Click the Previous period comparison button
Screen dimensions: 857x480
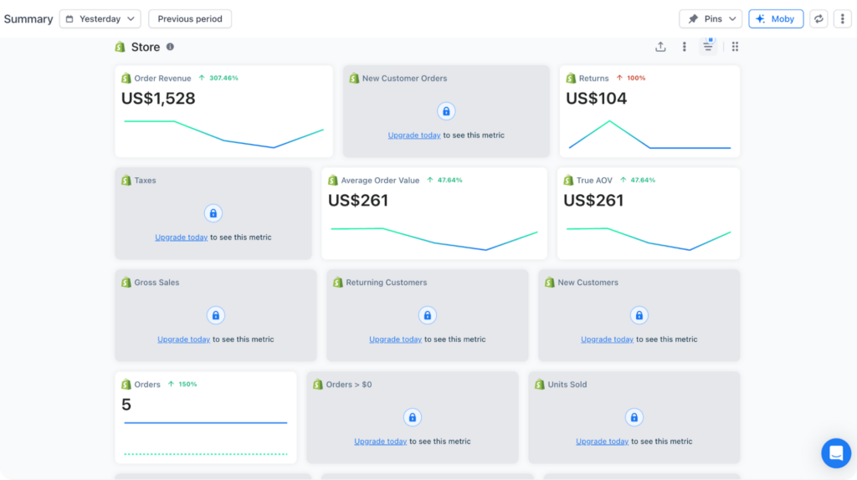pyautogui.click(x=190, y=18)
